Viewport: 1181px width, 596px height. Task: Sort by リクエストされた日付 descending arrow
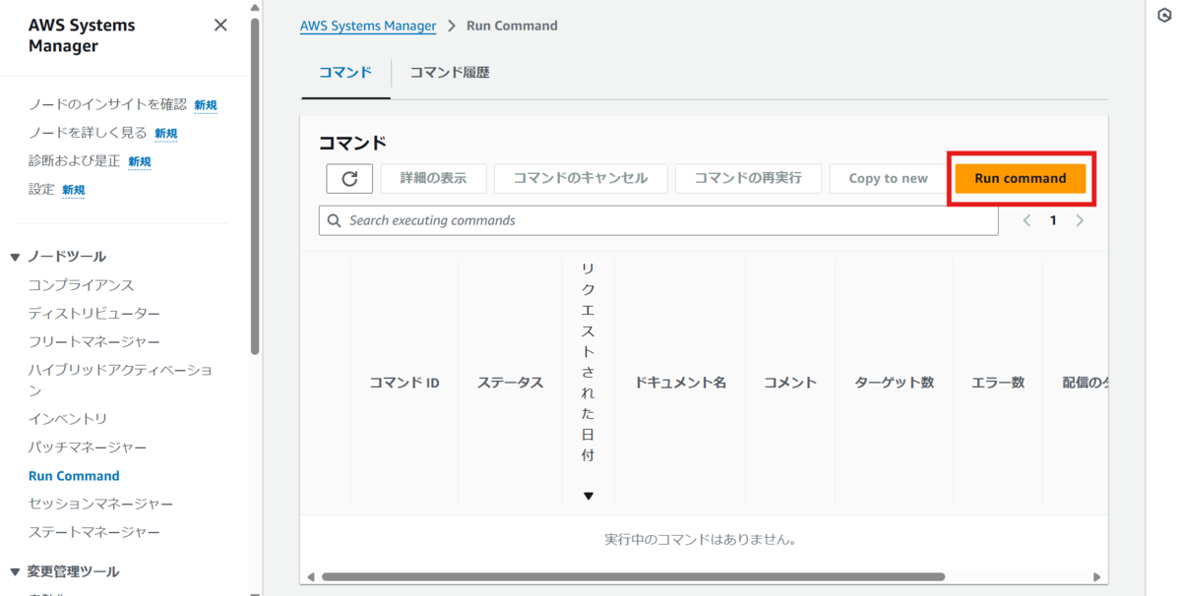pyautogui.click(x=589, y=496)
